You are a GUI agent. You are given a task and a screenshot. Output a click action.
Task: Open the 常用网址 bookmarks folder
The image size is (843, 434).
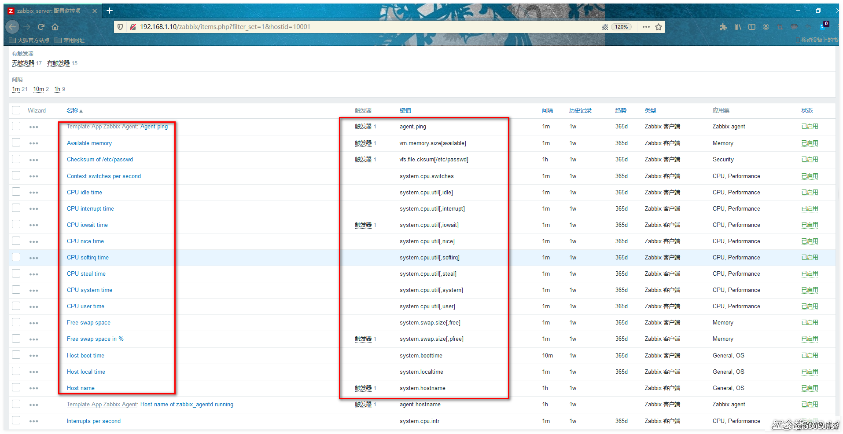[x=70, y=40]
